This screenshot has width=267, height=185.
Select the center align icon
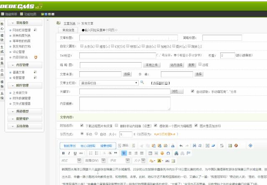click(x=130, y=153)
